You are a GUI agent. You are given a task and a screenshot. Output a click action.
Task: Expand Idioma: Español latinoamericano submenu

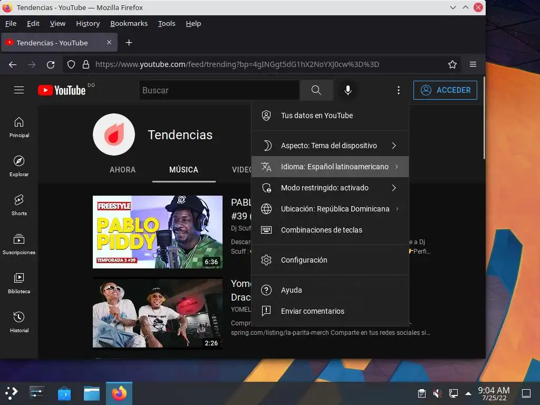click(330, 167)
